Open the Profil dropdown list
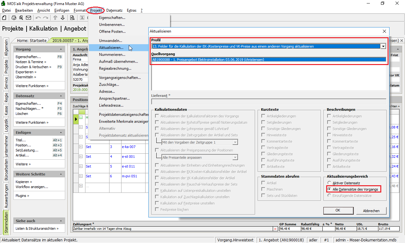This screenshot has height=243, width=405. 383,46
